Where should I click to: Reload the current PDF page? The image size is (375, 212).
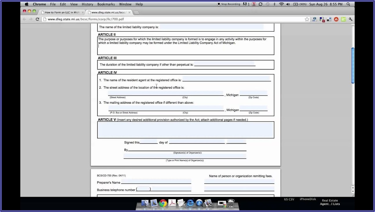37,19
